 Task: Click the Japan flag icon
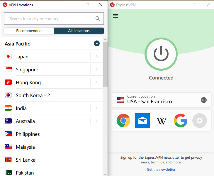pos(8,56)
